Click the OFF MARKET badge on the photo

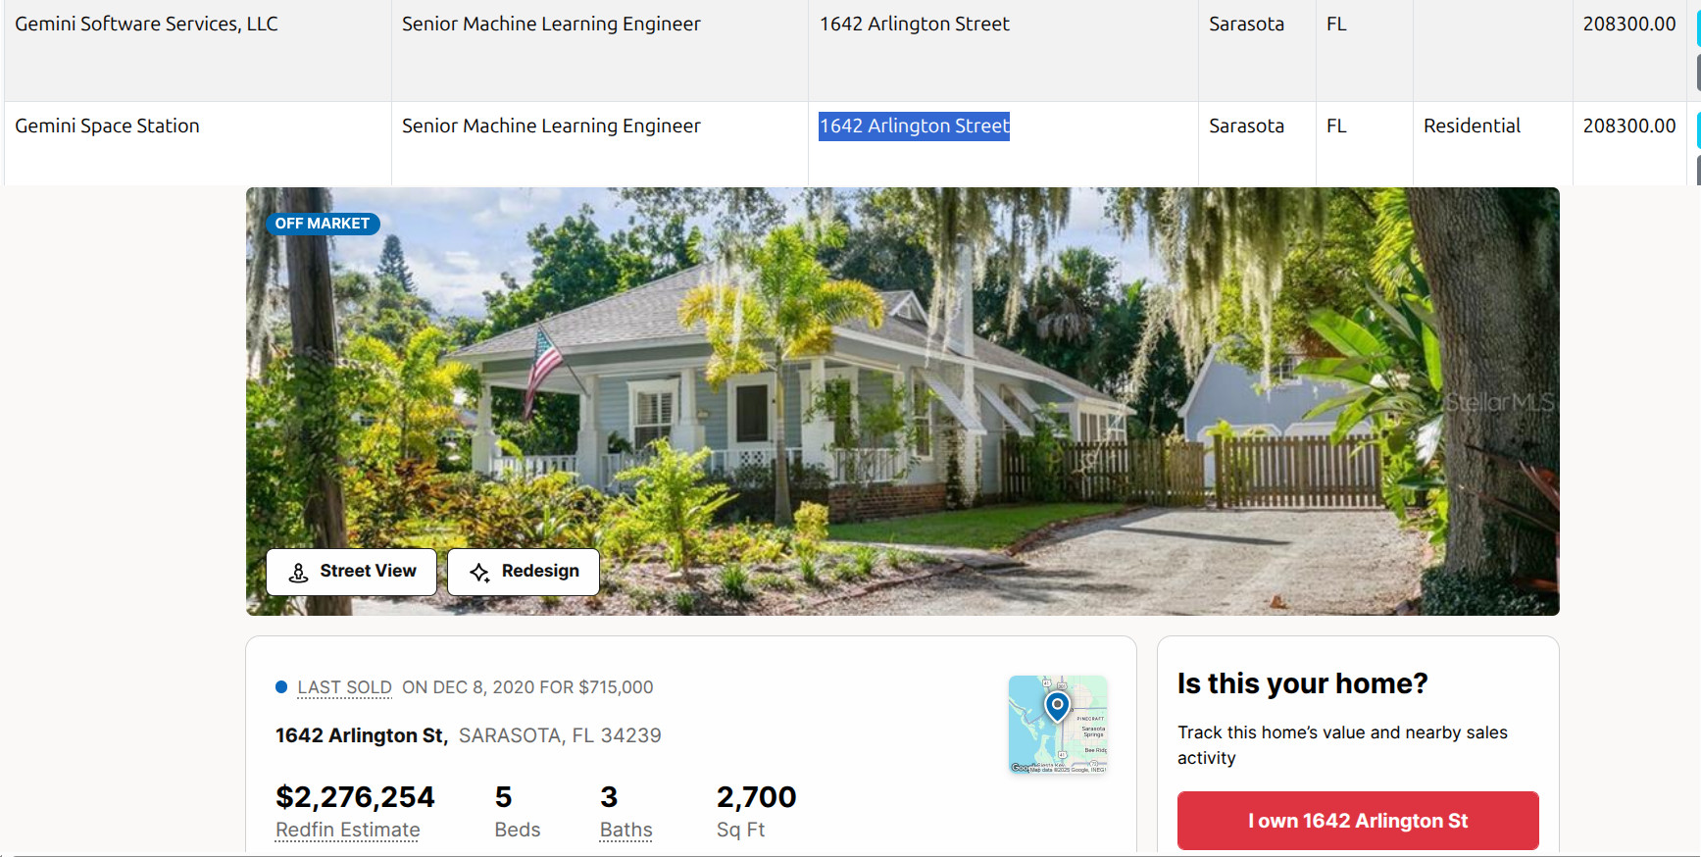(x=323, y=224)
